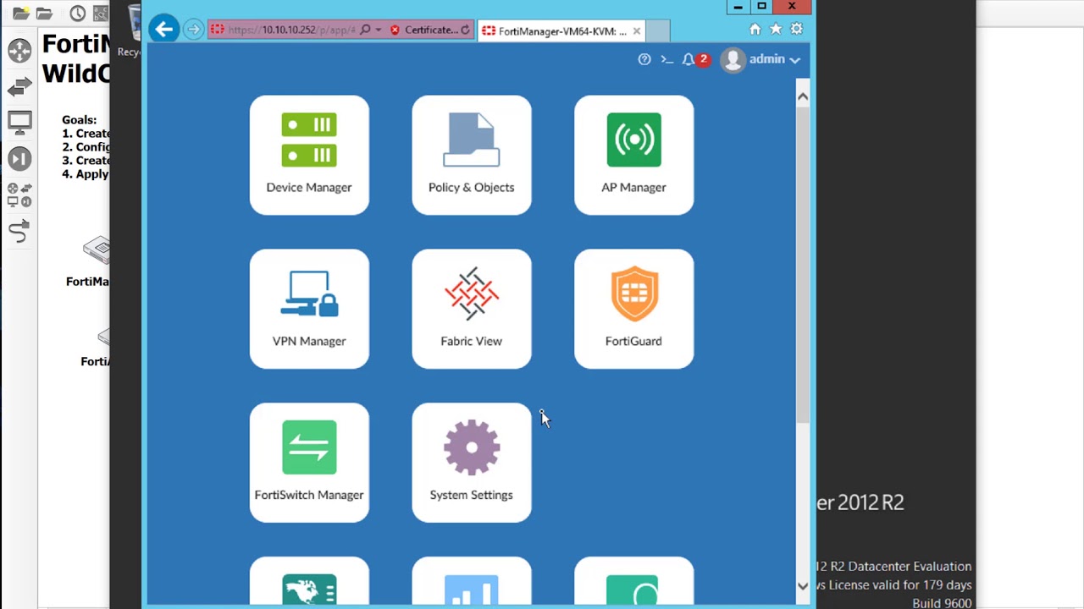
Task: Click the vertical scrollbar thumb
Action: pyautogui.click(x=803, y=264)
